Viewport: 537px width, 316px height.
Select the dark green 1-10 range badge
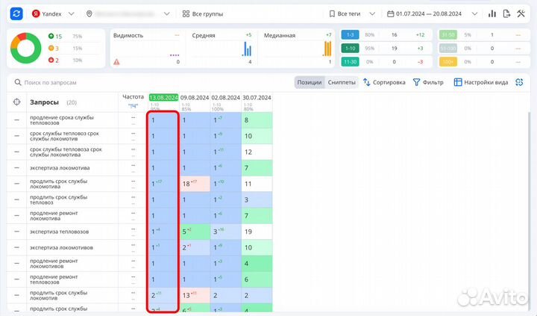click(350, 49)
